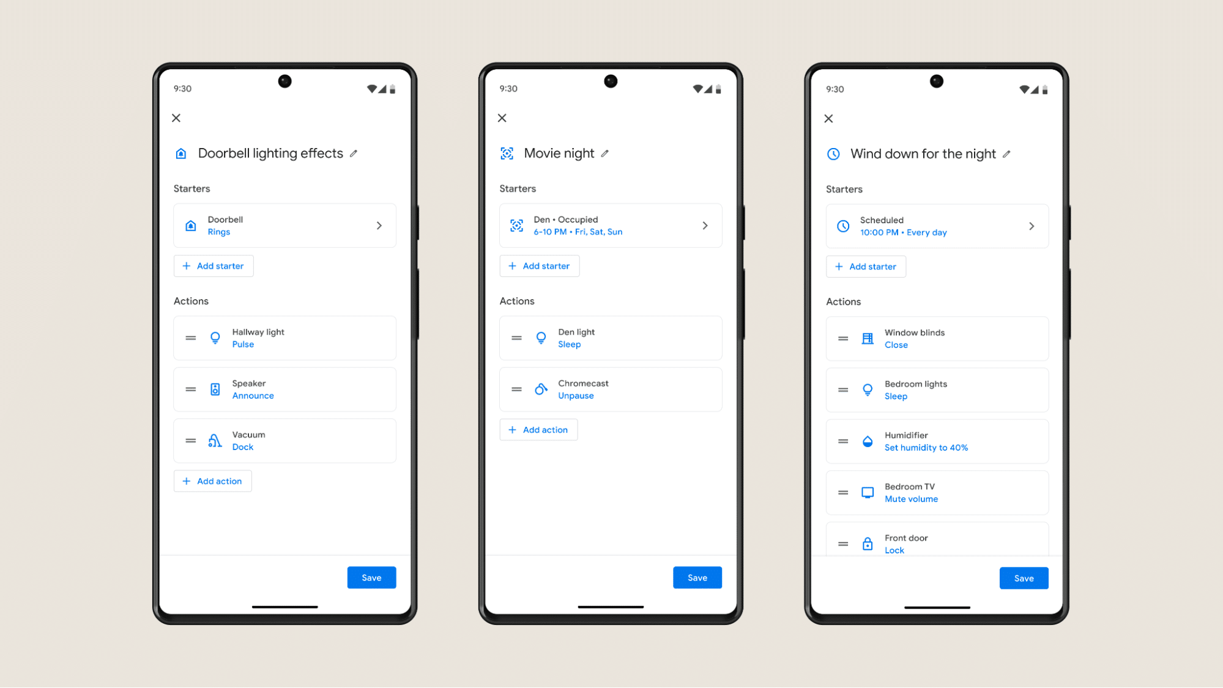The height and width of the screenshot is (688, 1223).
Task: Select the clock scheduled automation icon
Action: point(842,225)
